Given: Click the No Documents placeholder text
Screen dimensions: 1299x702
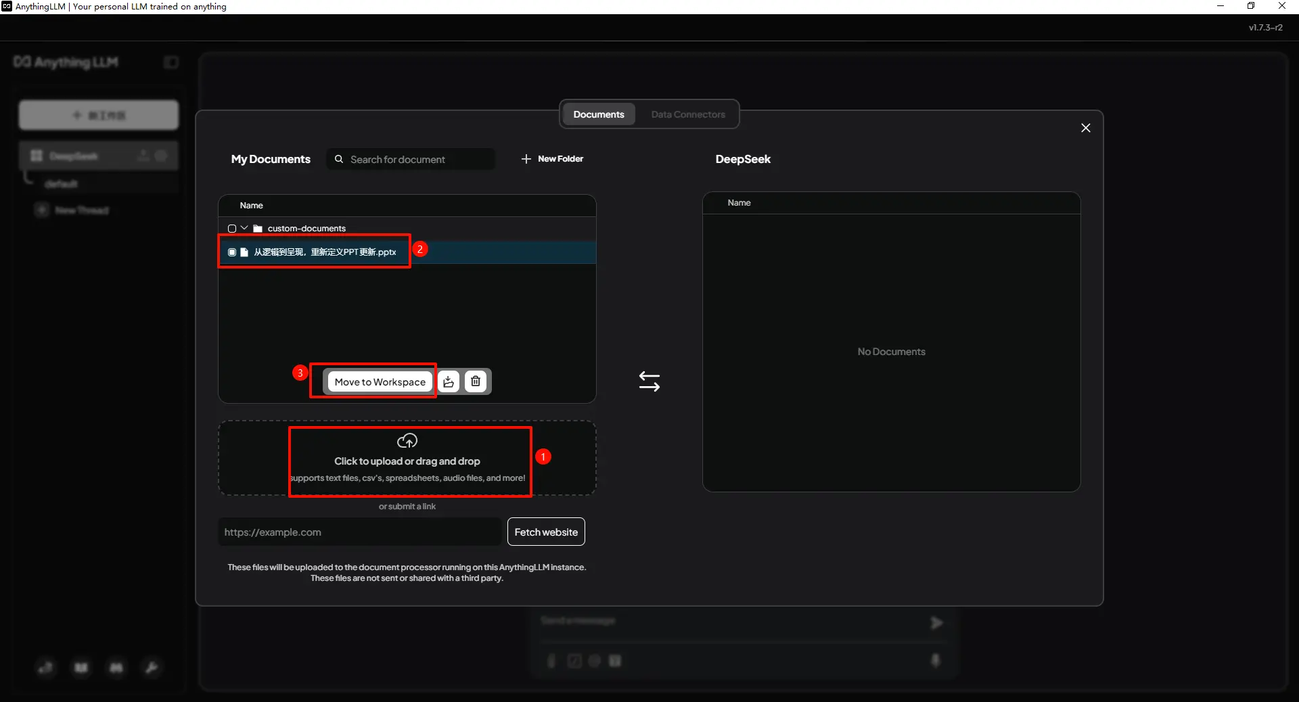Looking at the screenshot, I should click(891, 352).
